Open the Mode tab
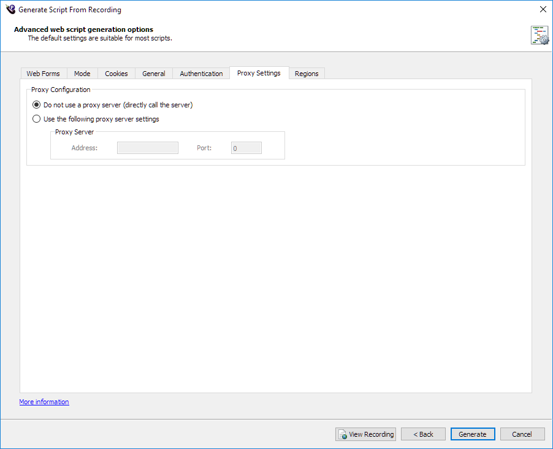The image size is (553, 449). (x=82, y=74)
